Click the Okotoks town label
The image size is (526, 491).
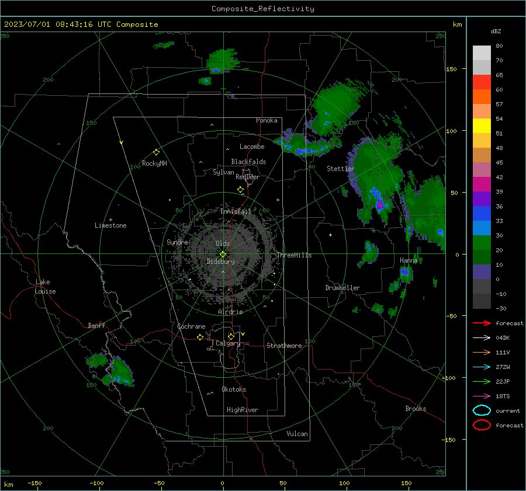(x=234, y=389)
